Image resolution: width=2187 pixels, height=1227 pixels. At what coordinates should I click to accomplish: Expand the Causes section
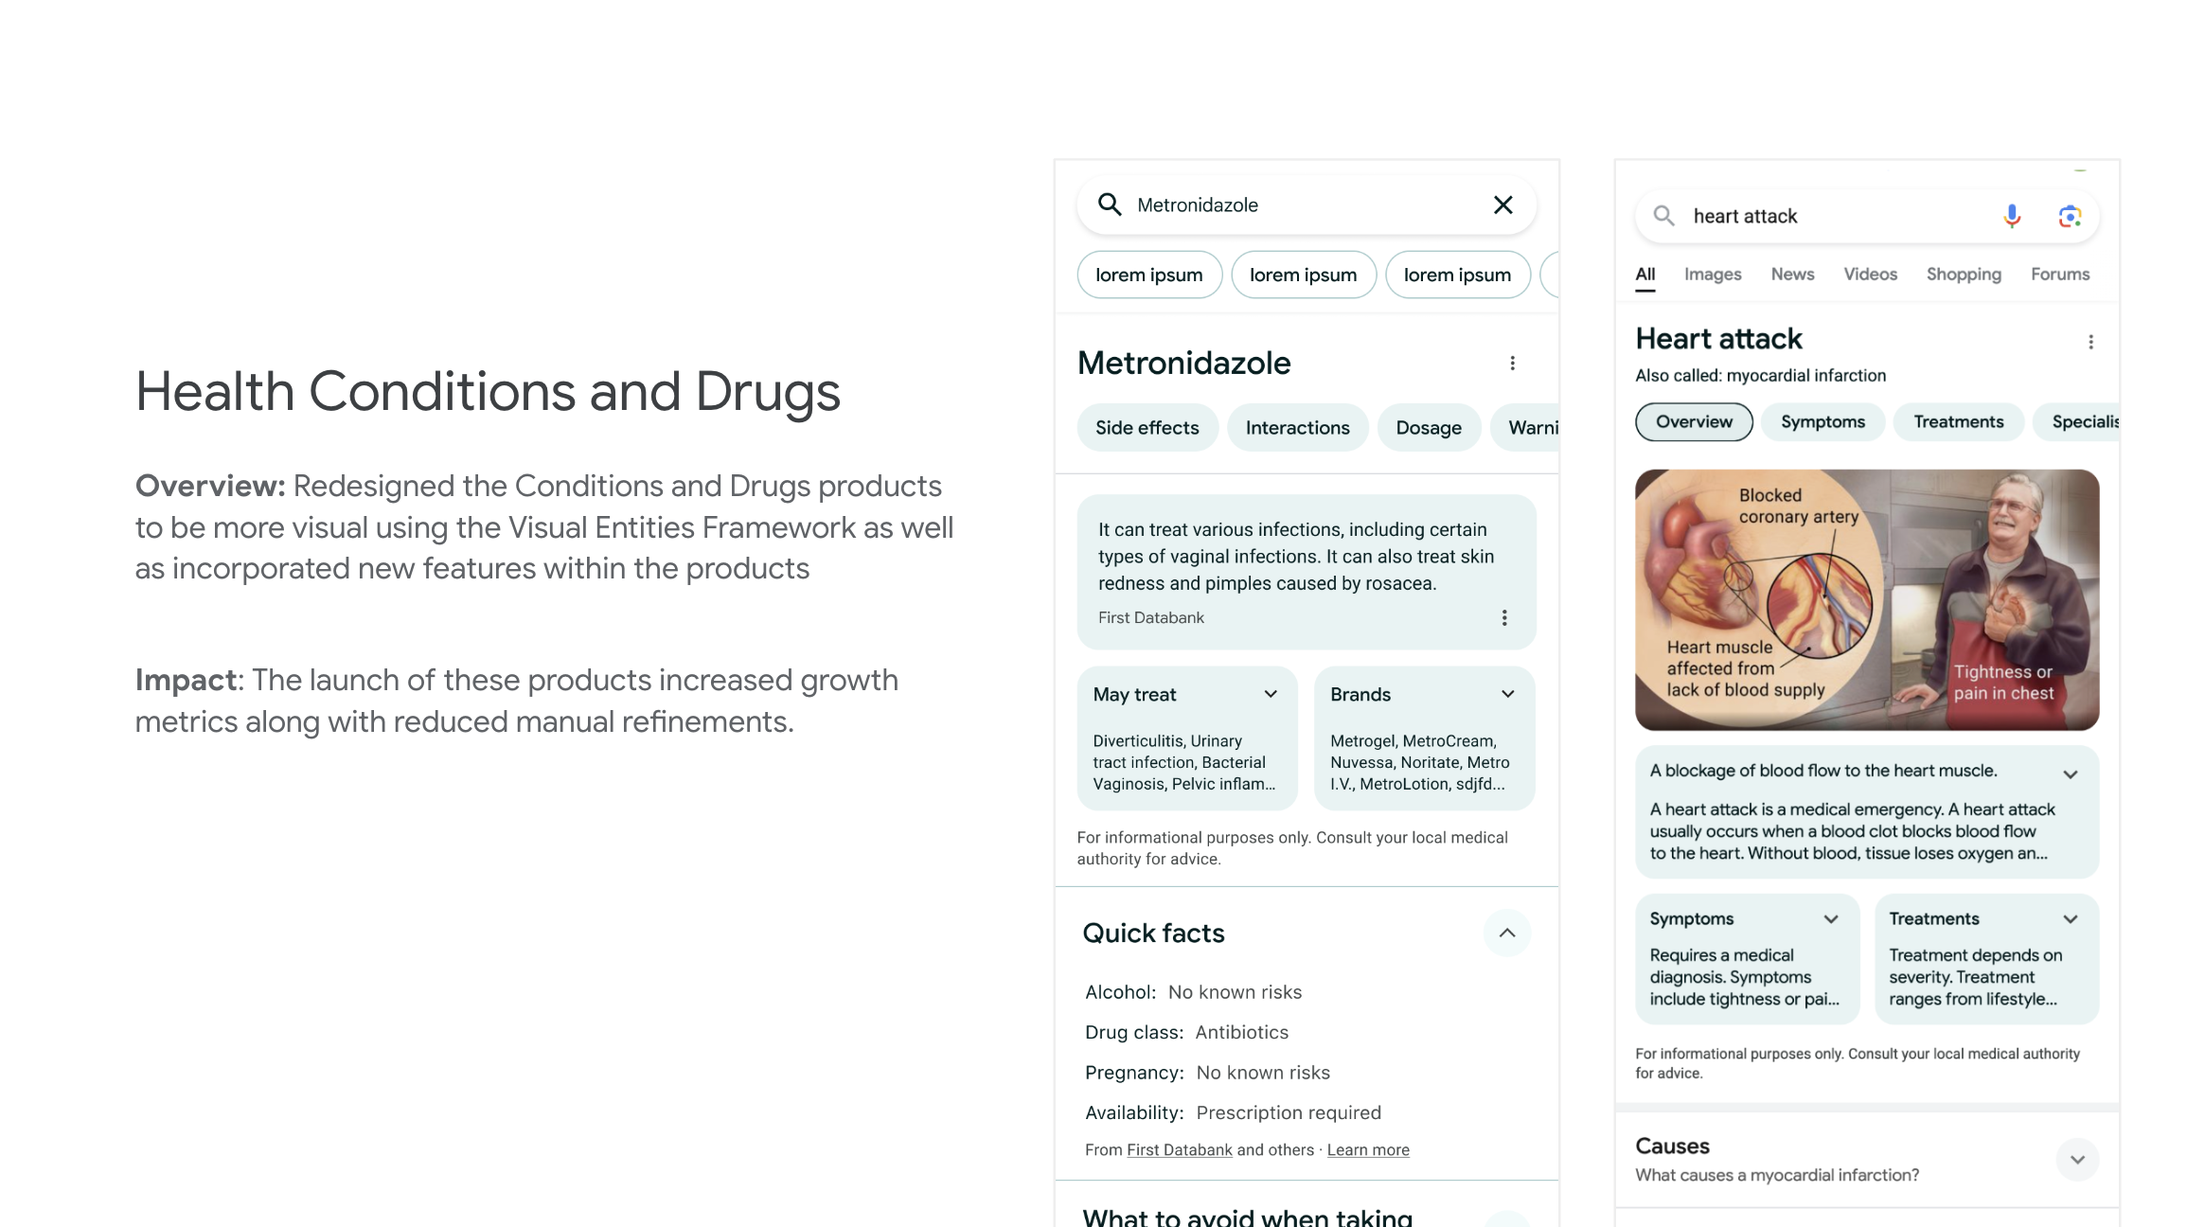tap(2077, 1160)
